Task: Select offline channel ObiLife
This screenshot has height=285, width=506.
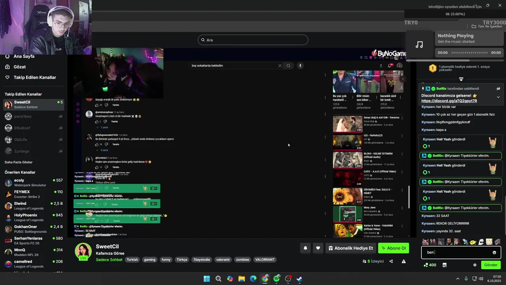Action: pyautogui.click(x=34, y=139)
